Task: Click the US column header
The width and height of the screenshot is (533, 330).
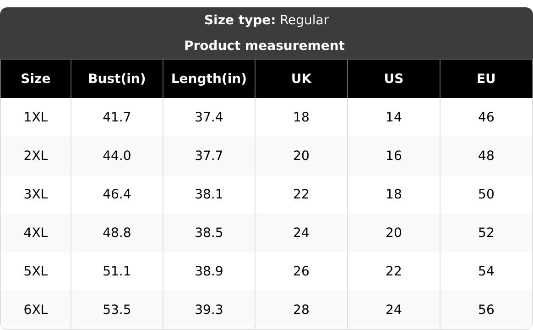Action: coord(394,78)
